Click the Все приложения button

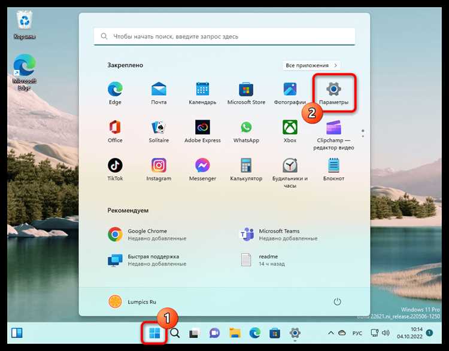click(x=311, y=65)
